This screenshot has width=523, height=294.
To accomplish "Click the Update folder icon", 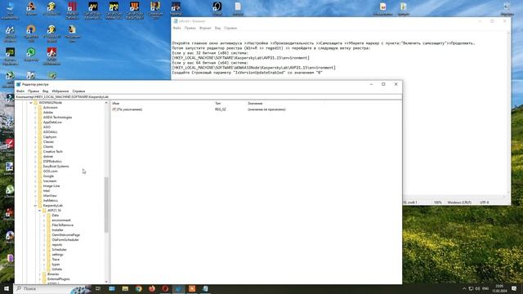I will pos(49,269).
